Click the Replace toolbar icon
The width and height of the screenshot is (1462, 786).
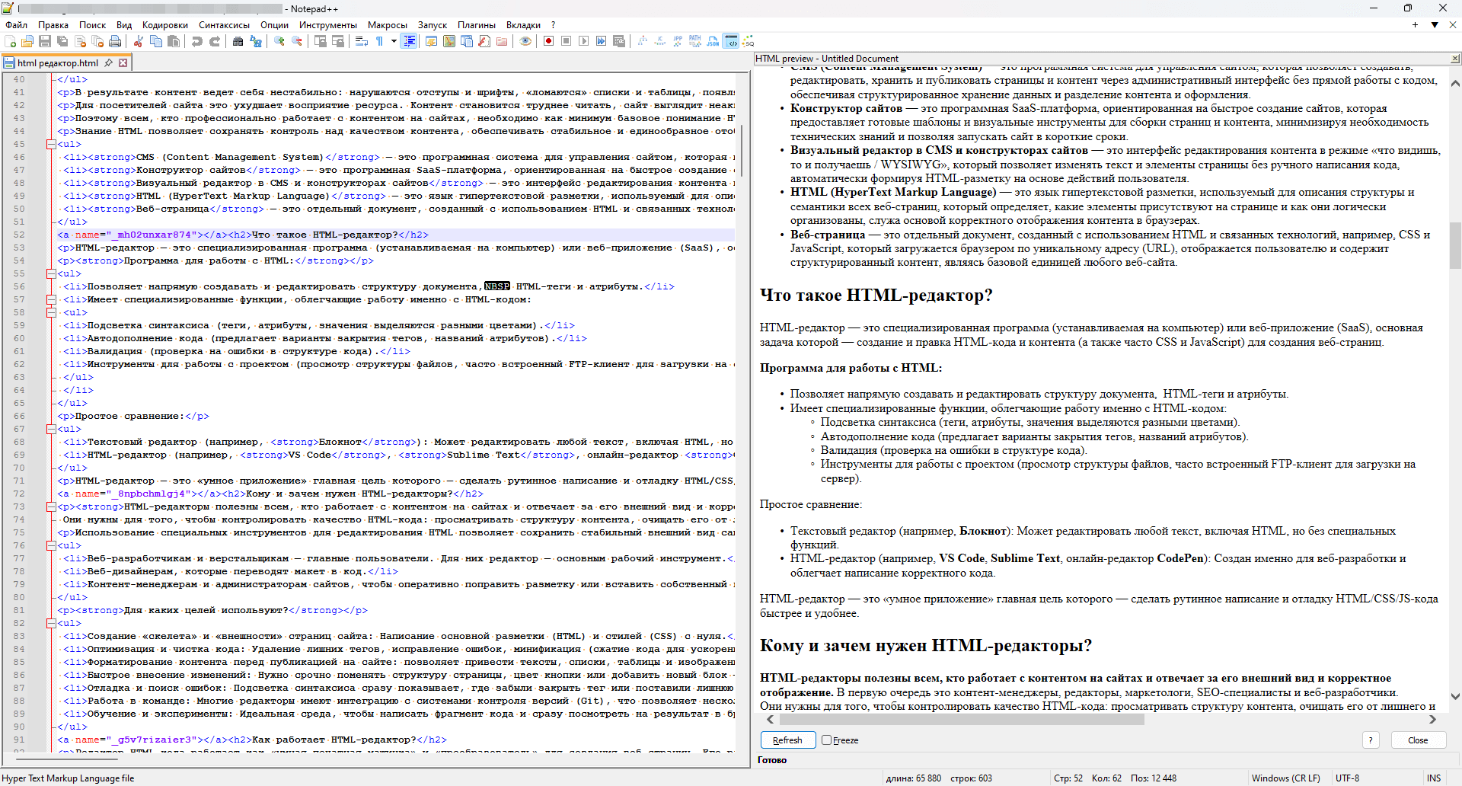[x=256, y=41]
